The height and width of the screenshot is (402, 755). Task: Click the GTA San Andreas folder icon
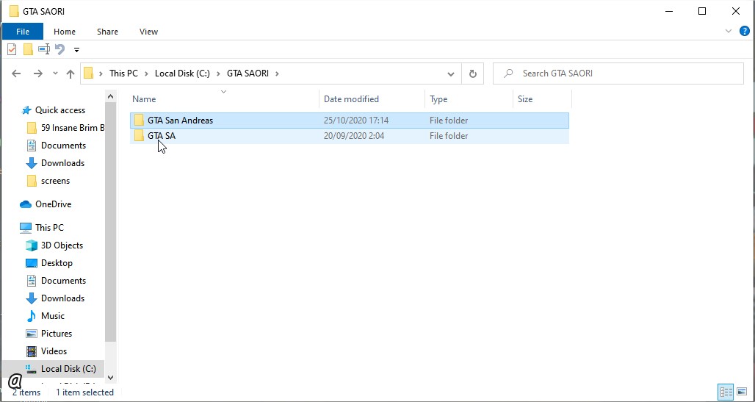click(139, 121)
